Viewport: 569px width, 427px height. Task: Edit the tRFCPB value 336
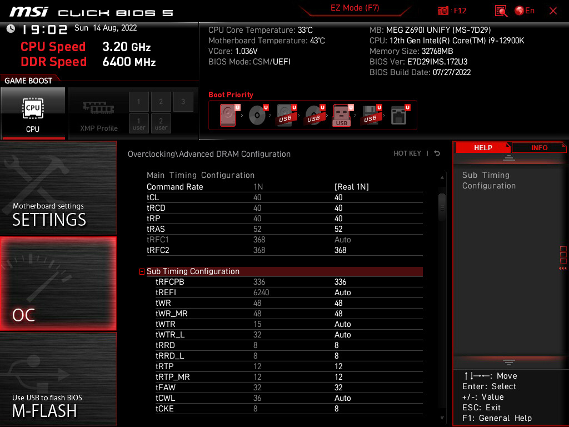[340, 282]
